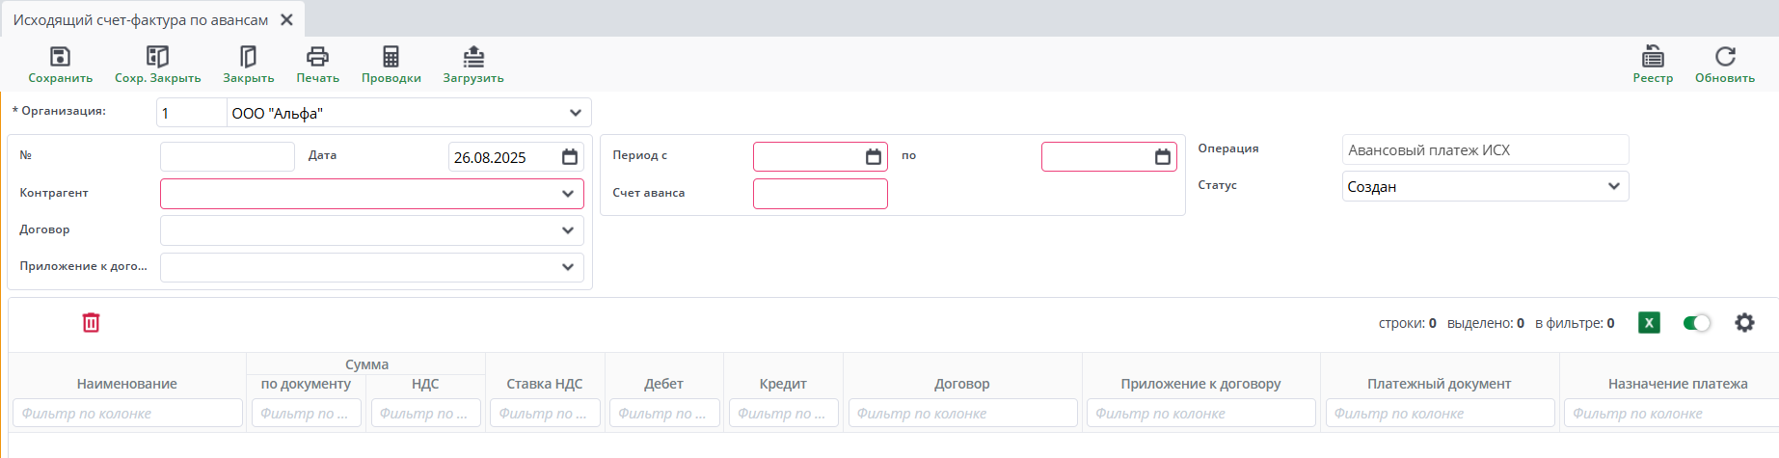This screenshot has height=458, width=1779.
Task: Click the Наименование column filter field
Action: [x=127, y=414]
